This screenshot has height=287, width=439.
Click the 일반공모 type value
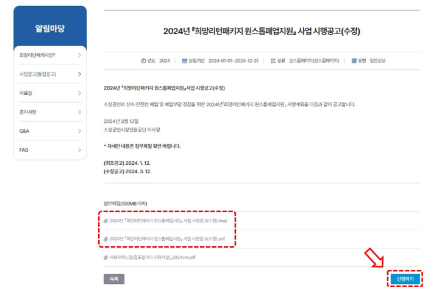[377, 61]
